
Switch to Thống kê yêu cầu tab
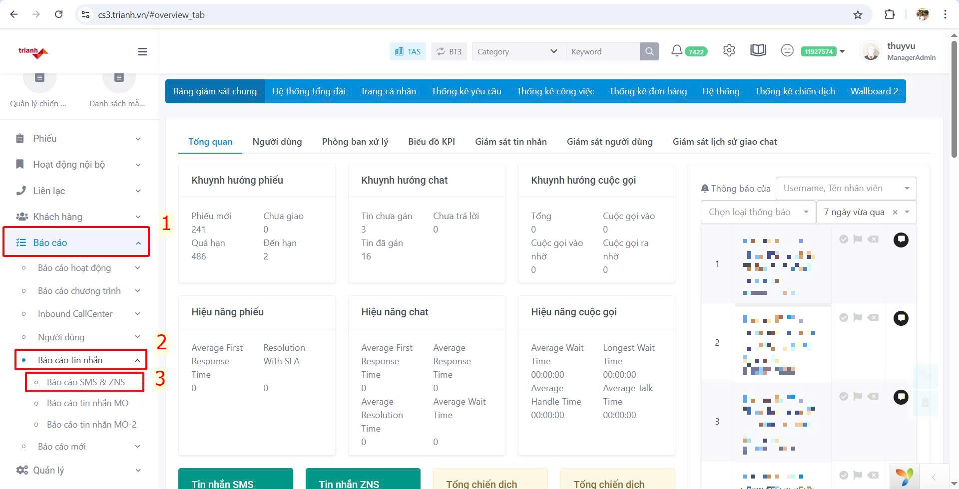tap(467, 91)
